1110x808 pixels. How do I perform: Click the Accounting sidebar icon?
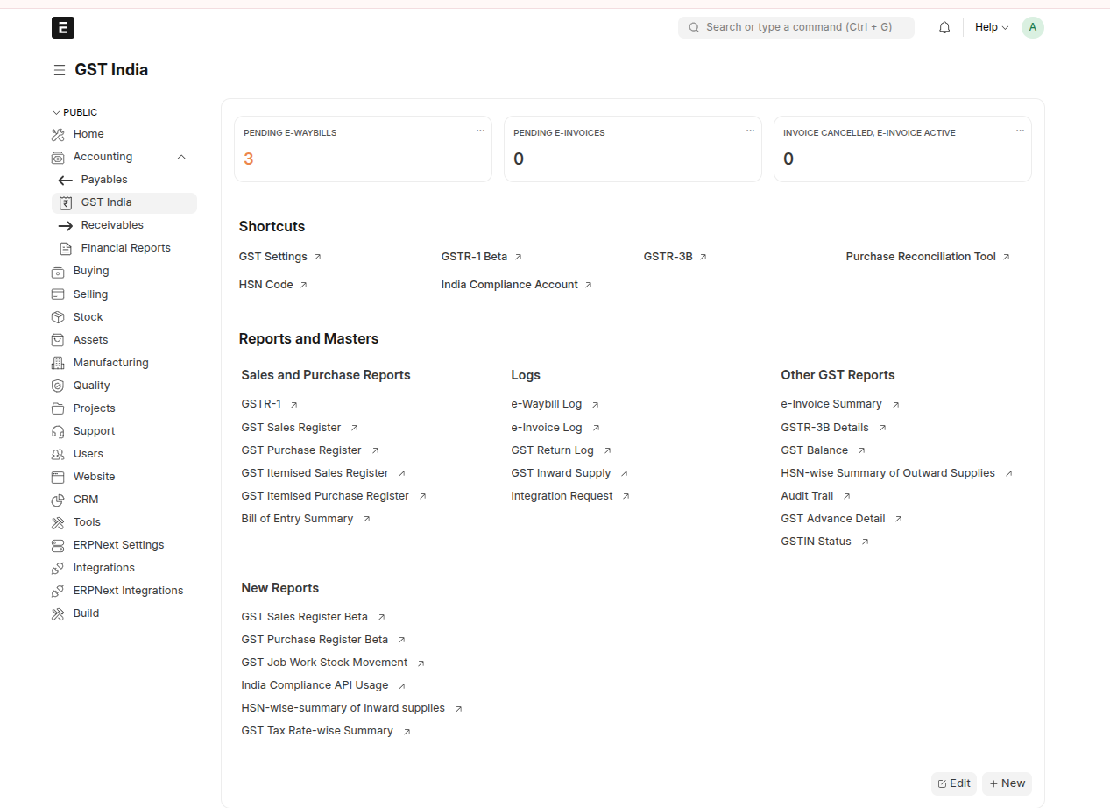[x=58, y=157]
